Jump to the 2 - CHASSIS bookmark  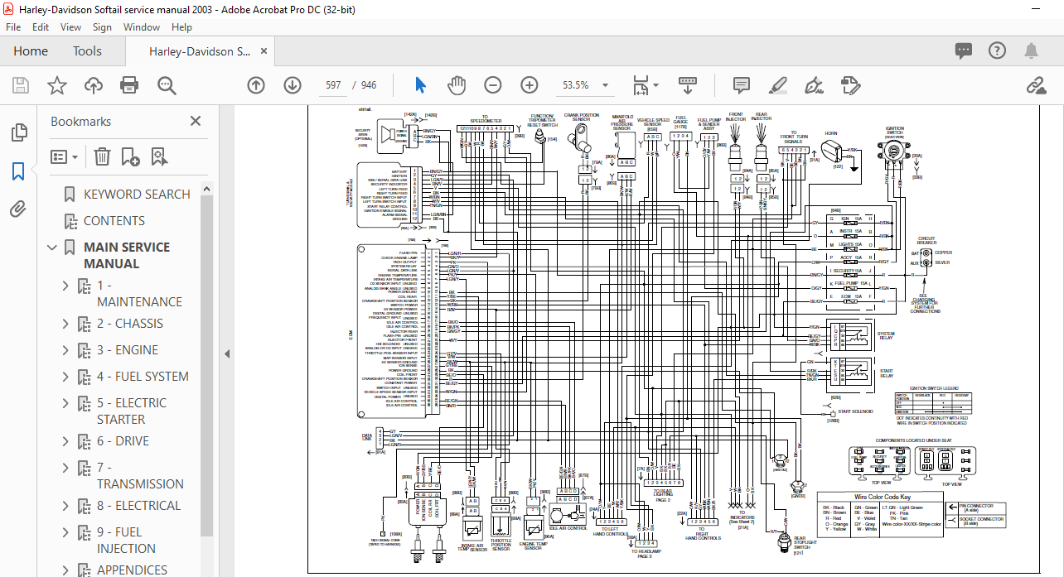(x=130, y=324)
